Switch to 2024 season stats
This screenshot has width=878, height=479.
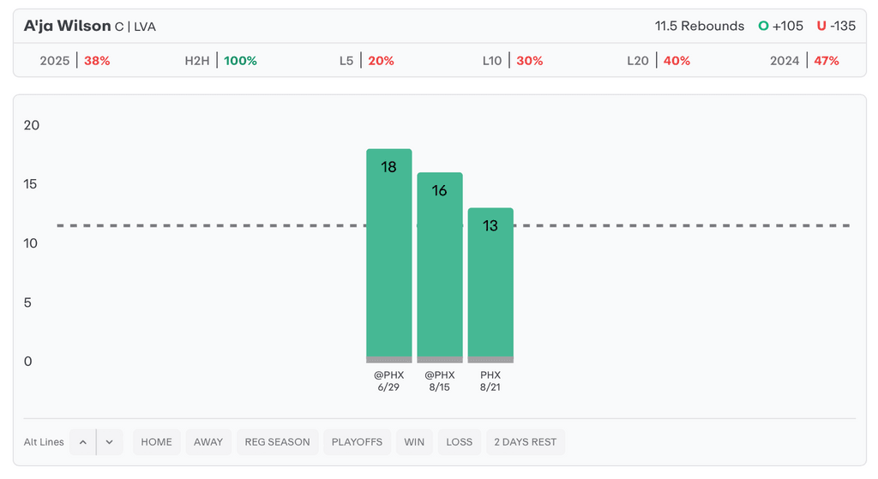804,61
